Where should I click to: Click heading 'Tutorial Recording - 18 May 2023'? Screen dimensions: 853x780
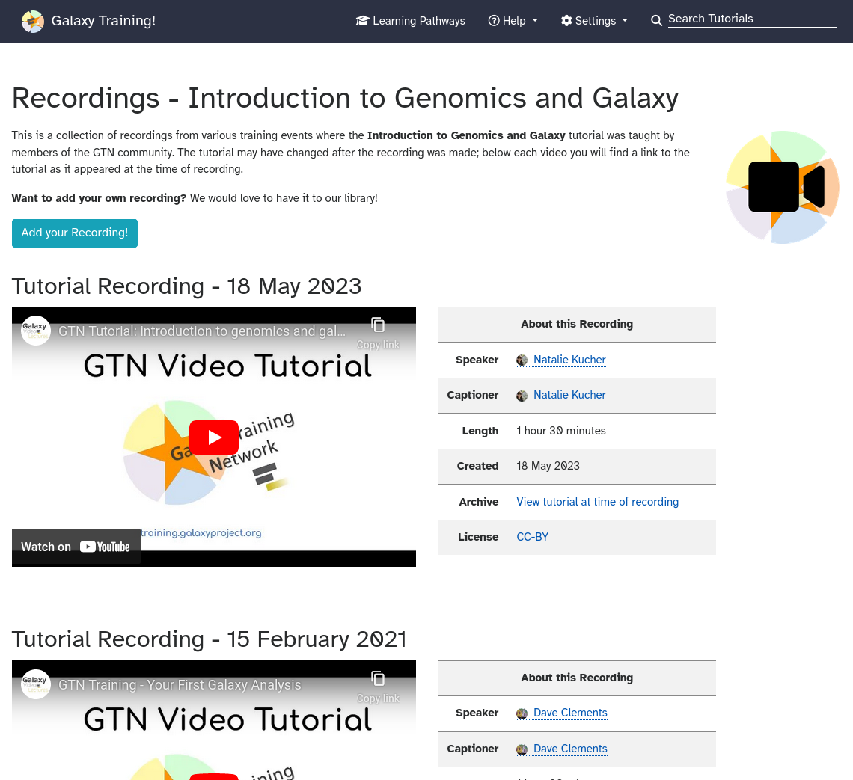186,286
